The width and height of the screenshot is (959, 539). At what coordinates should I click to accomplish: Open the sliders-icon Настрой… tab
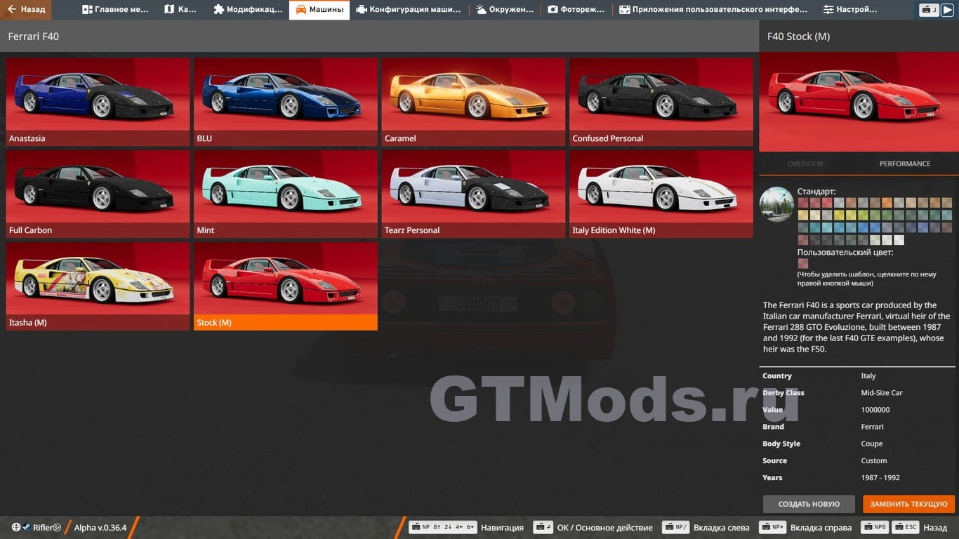click(x=850, y=10)
